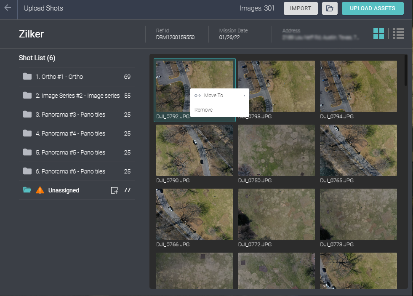Image resolution: width=413 pixels, height=296 pixels.
Task: Open the folder browse icon button
Action: [330, 8]
